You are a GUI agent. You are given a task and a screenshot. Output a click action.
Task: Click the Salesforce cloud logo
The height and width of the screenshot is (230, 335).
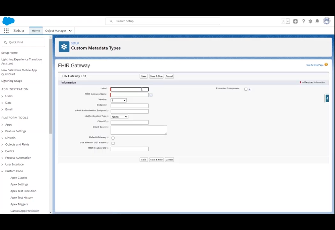[x=8, y=21]
